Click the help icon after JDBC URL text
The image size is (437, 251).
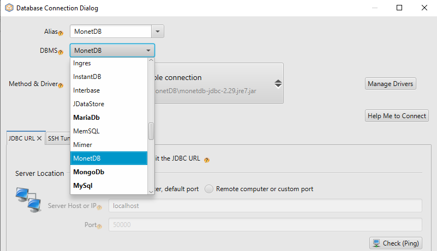[207, 160]
